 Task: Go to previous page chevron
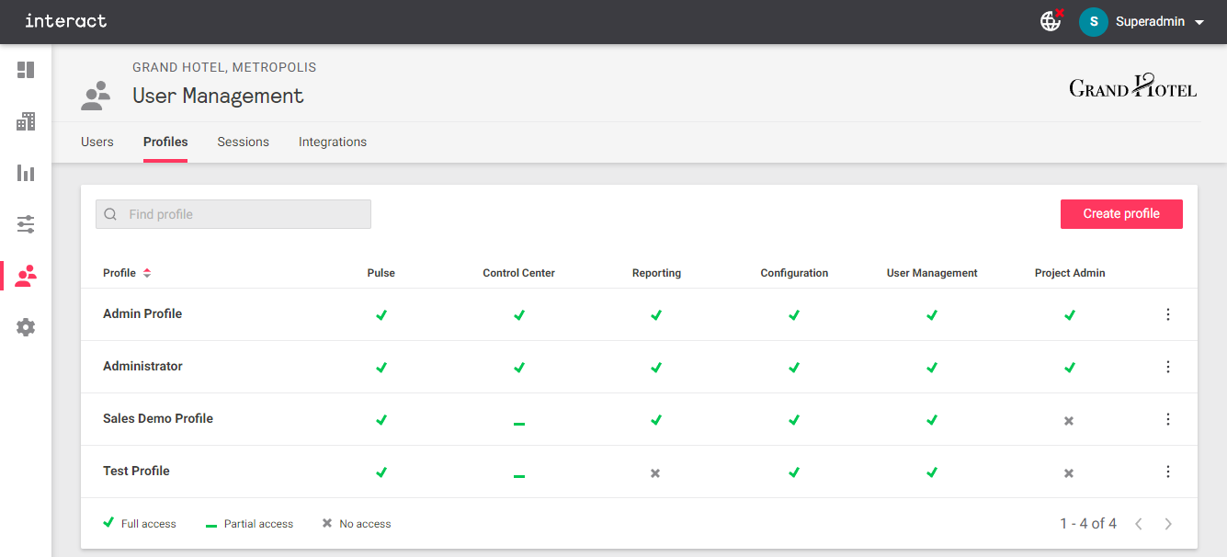[1139, 524]
